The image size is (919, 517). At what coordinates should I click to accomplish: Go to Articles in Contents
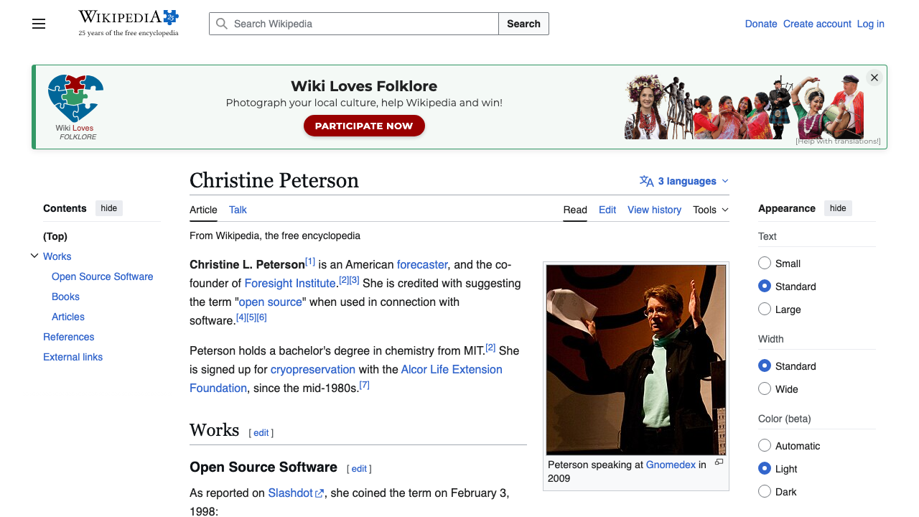point(68,317)
